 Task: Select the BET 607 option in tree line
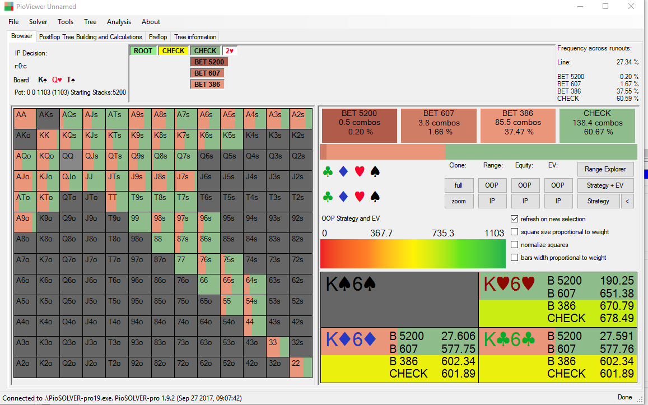click(207, 73)
